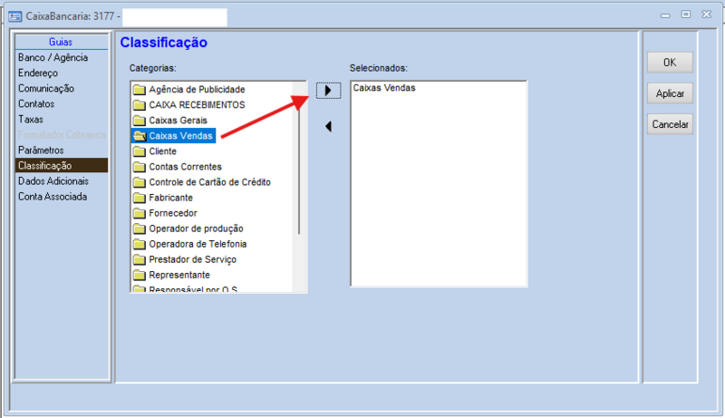Select Operadora de Telefonia category

coord(198,244)
